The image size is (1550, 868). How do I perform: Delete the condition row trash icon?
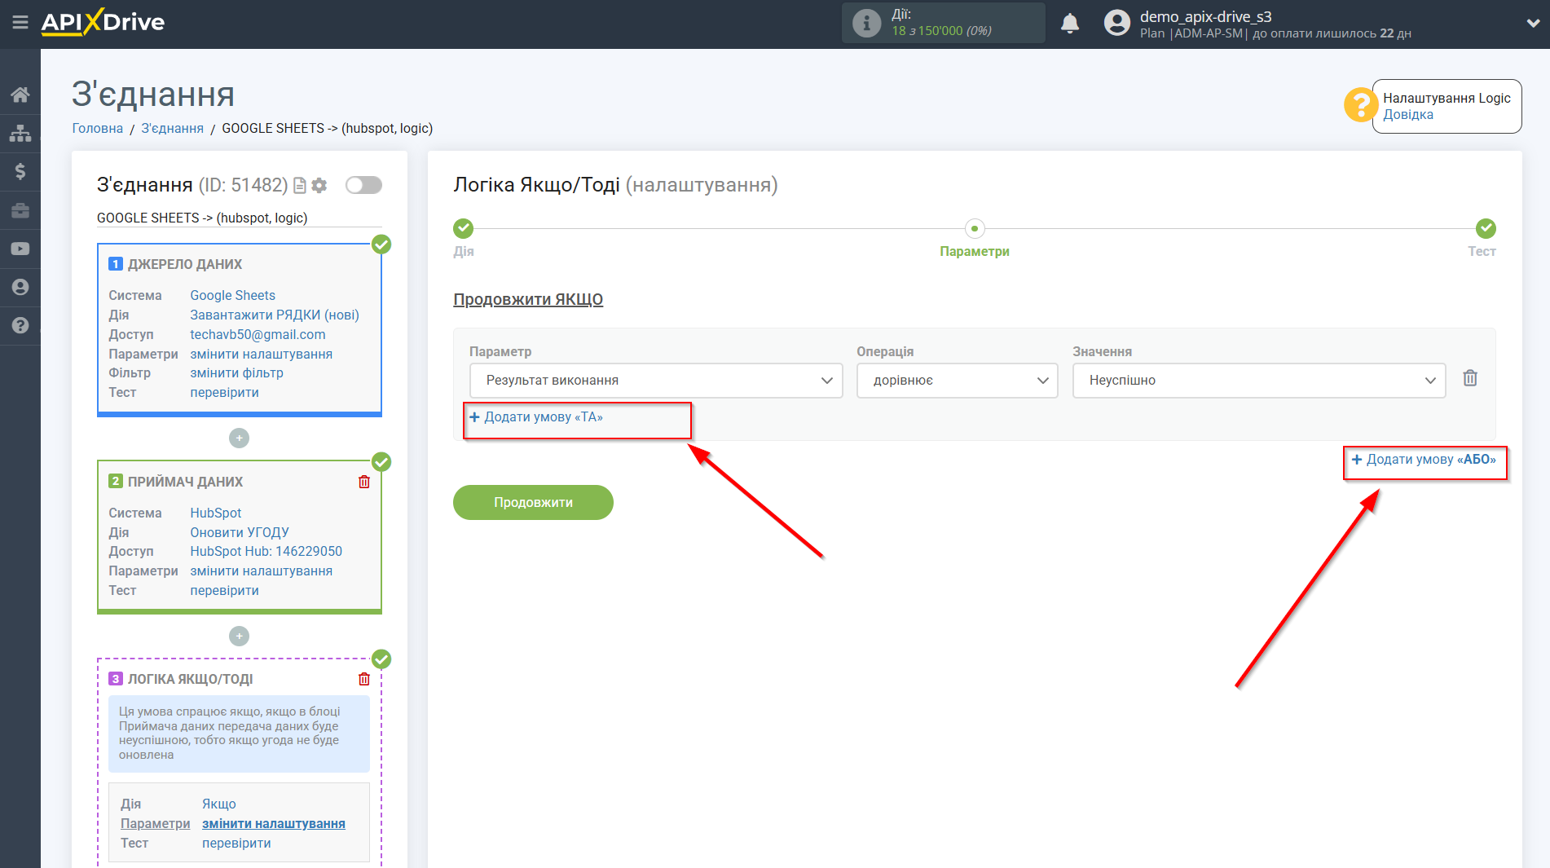pyautogui.click(x=1470, y=378)
